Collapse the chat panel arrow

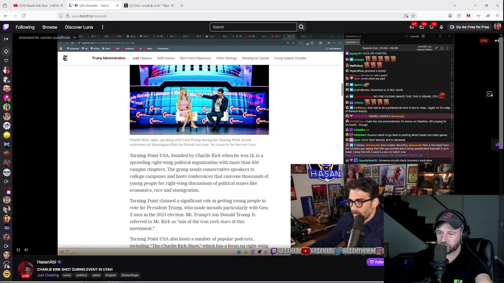click(497, 40)
